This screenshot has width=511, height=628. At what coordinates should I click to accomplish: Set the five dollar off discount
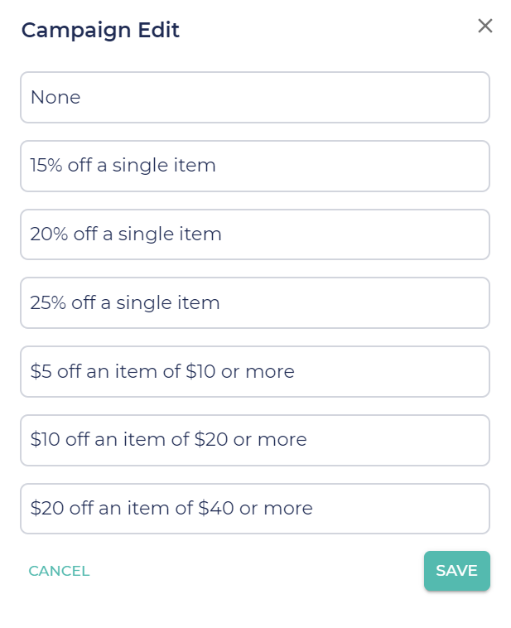(255, 371)
